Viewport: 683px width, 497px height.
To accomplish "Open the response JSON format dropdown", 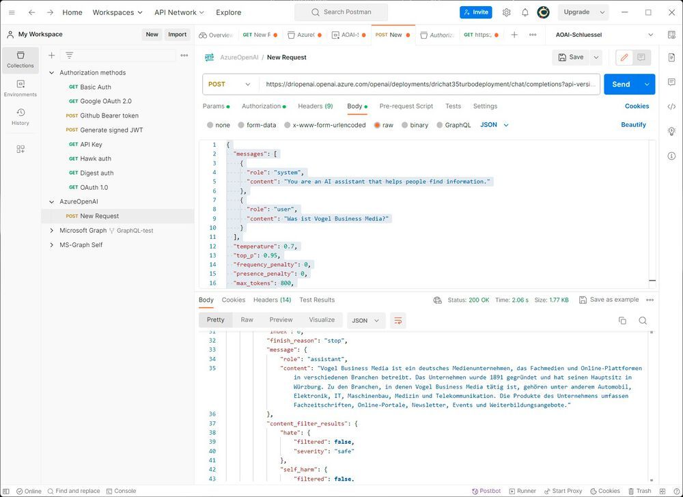I will (365, 321).
